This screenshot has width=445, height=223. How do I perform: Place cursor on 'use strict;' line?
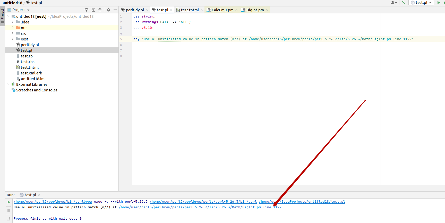point(144,16)
